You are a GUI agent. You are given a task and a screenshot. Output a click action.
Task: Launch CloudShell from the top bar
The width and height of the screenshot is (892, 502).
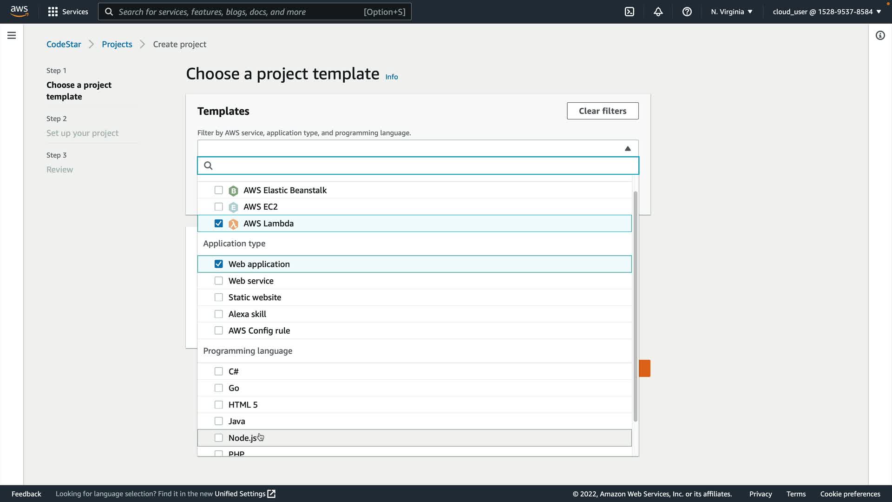click(630, 12)
